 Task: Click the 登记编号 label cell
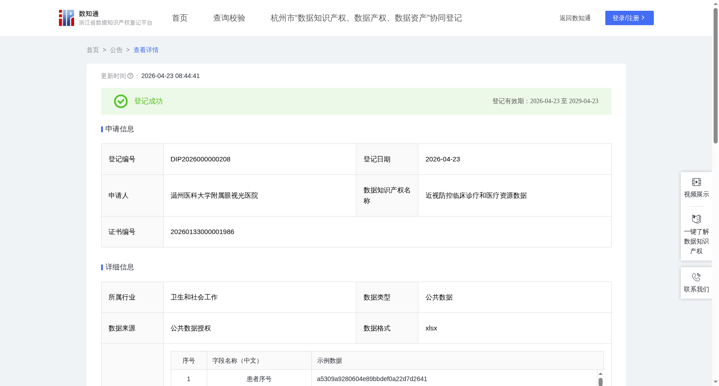(133, 159)
